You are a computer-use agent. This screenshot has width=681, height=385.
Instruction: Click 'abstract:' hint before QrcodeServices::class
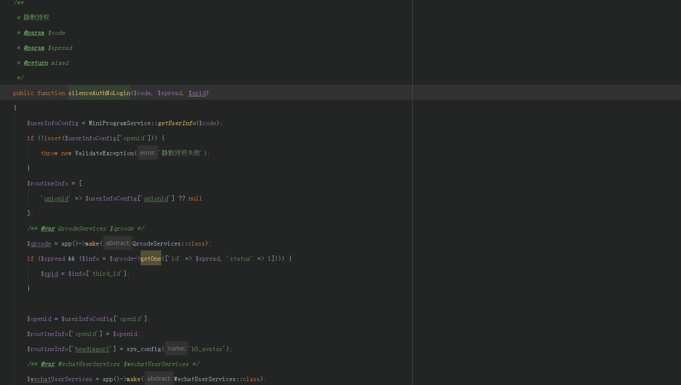point(118,243)
